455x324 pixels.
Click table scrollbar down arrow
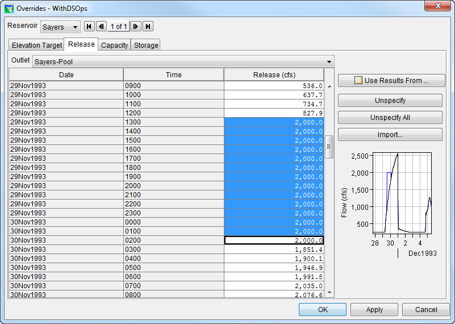pyautogui.click(x=329, y=293)
